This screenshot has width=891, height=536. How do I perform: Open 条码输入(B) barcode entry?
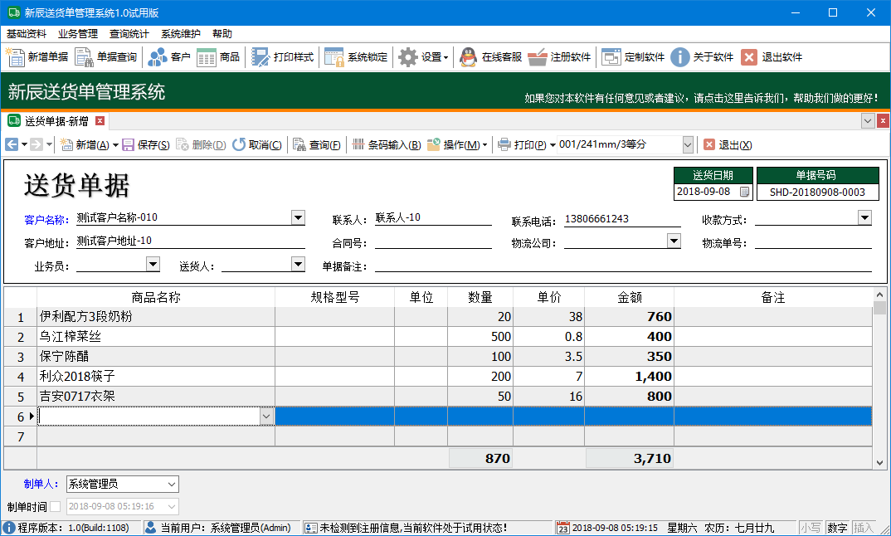pos(387,145)
